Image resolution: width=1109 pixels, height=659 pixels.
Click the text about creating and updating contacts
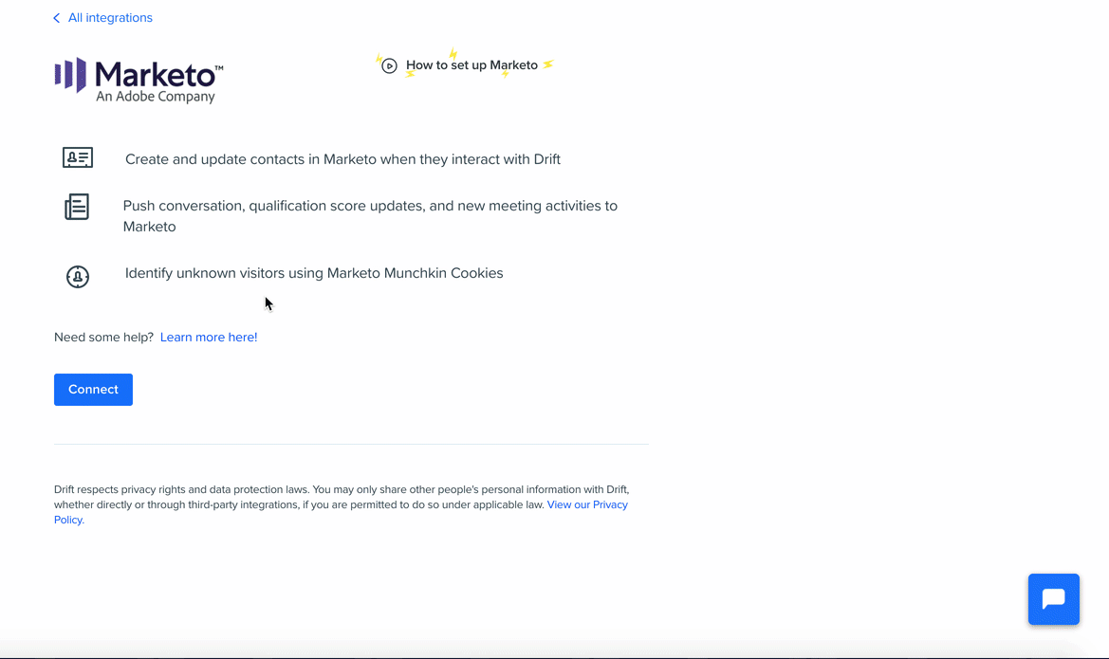(343, 159)
